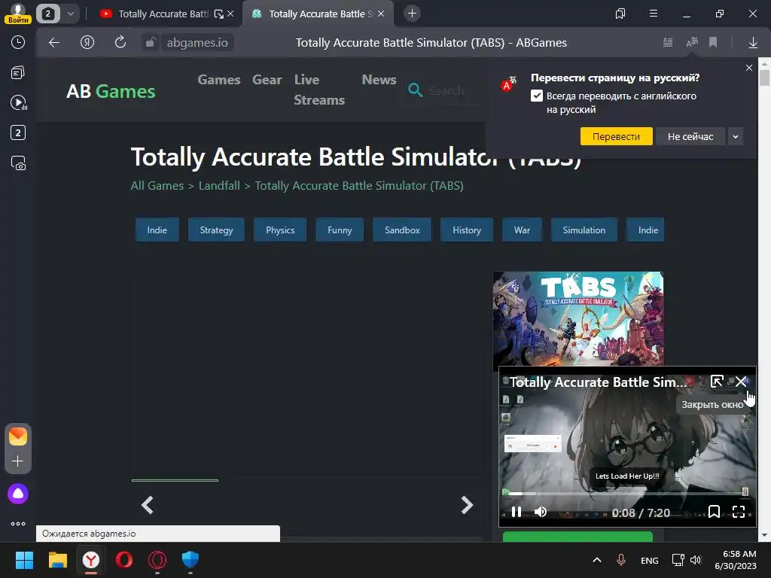
Task: Open the collections icon in left sidebar
Action: (x=18, y=73)
